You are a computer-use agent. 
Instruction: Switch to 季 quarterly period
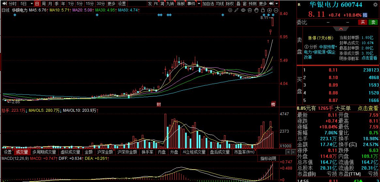click(56, 4)
